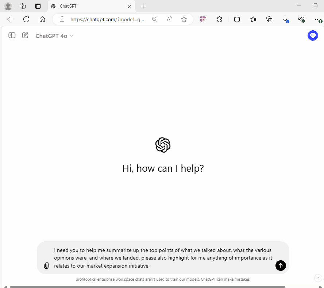324x288 pixels.
Task: Expand the ChatGPT 4o model selector
Action: pyautogui.click(x=54, y=36)
